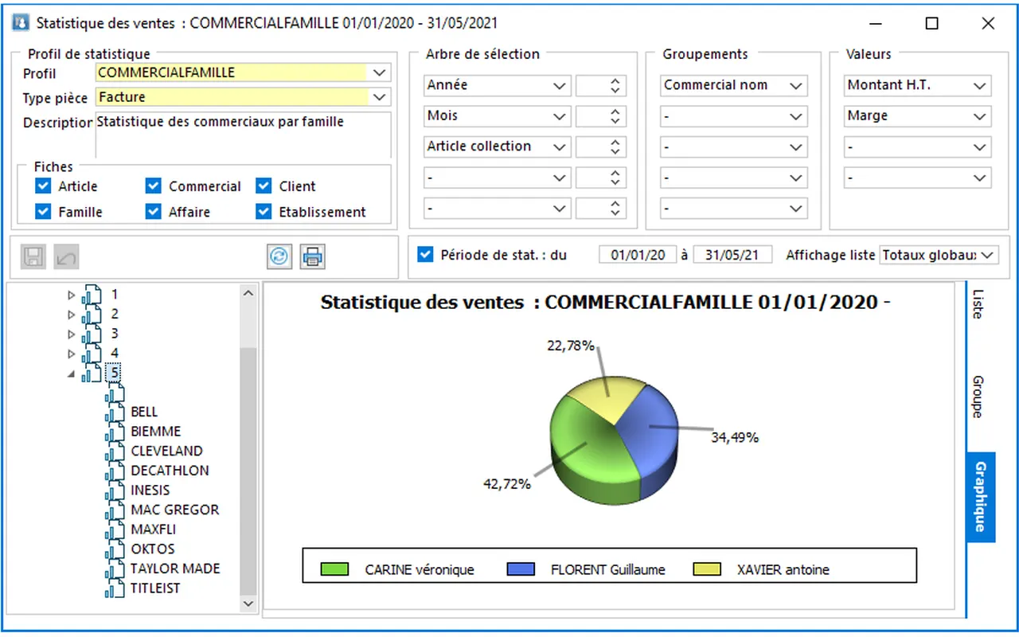Click the Description text box
1019x637 pixels.
point(244,135)
